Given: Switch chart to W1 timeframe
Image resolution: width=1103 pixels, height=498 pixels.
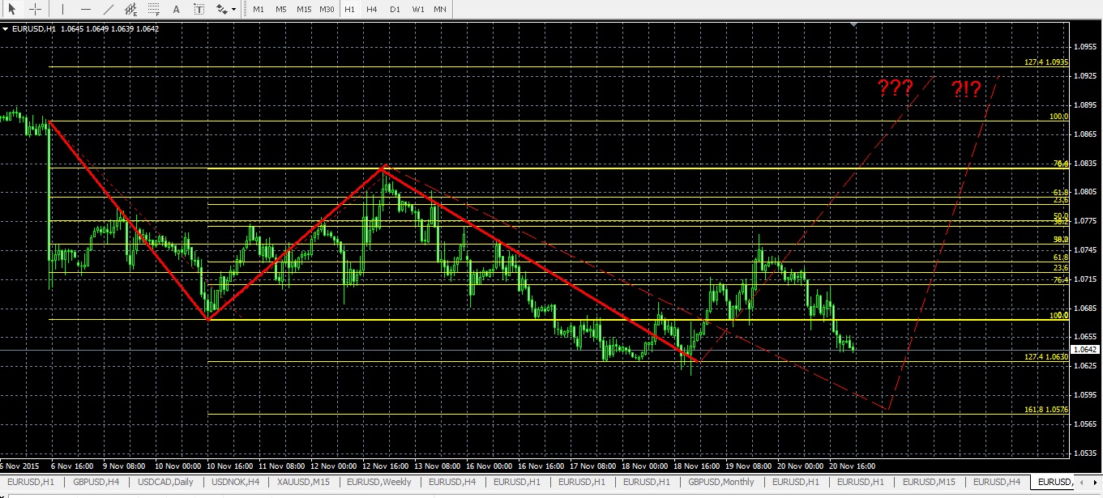Looking at the screenshot, I should [418, 9].
